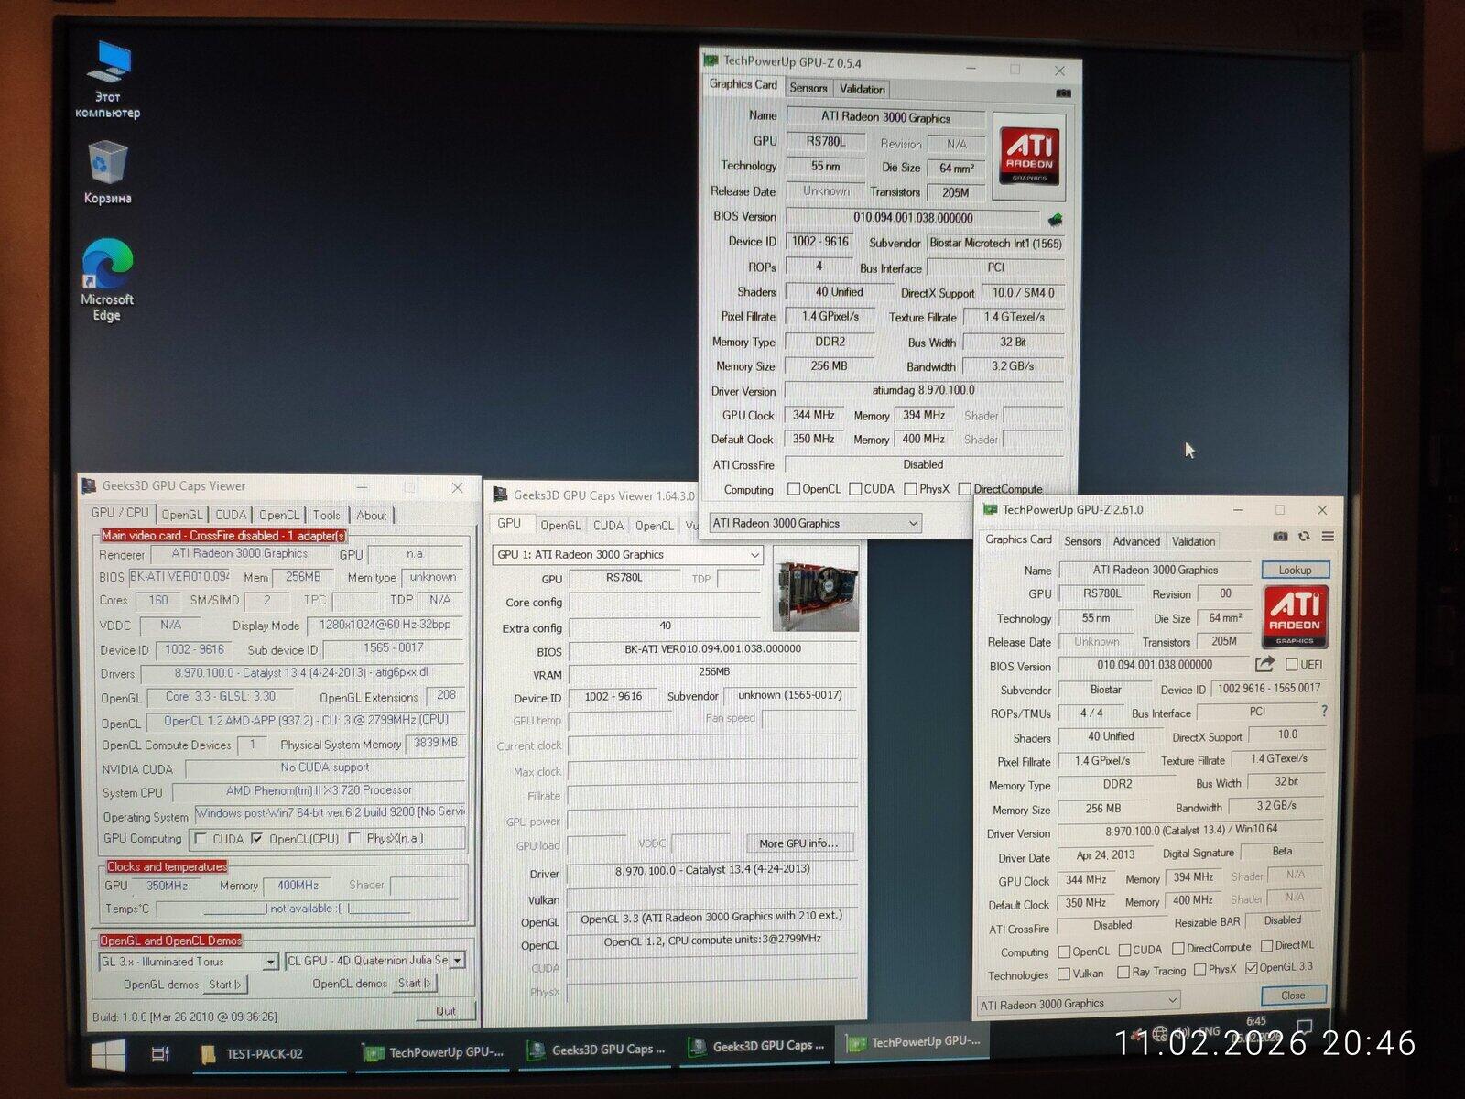Open the OpenGL tab in GPU Caps Viewer 1.64.3.0

click(x=560, y=526)
